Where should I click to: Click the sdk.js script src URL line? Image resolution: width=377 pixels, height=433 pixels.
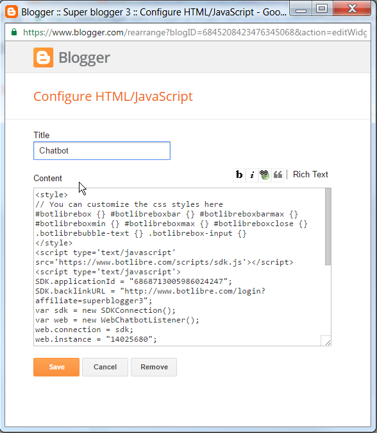pyautogui.click(x=164, y=262)
